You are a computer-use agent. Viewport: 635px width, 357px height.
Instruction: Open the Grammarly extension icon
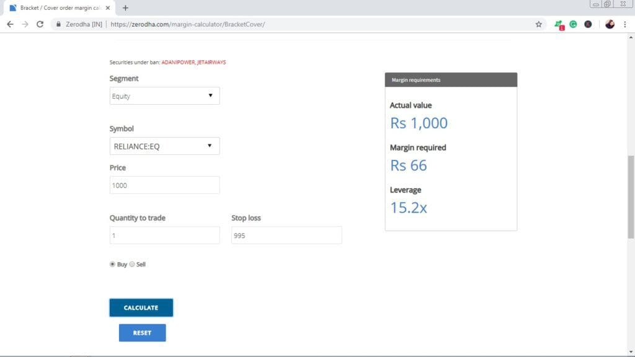[x=574, y=24]
